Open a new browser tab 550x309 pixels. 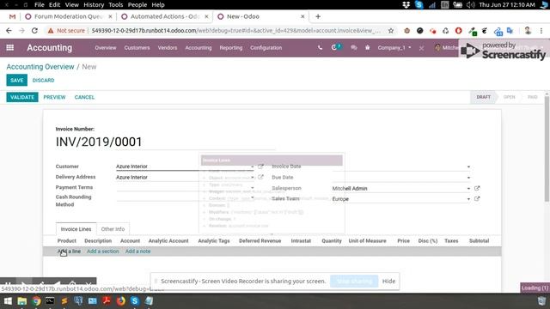[318, 16]
